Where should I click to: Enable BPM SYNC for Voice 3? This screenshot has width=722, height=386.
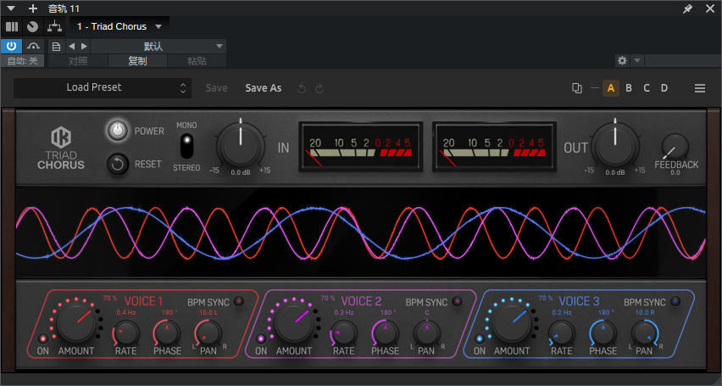675,302
